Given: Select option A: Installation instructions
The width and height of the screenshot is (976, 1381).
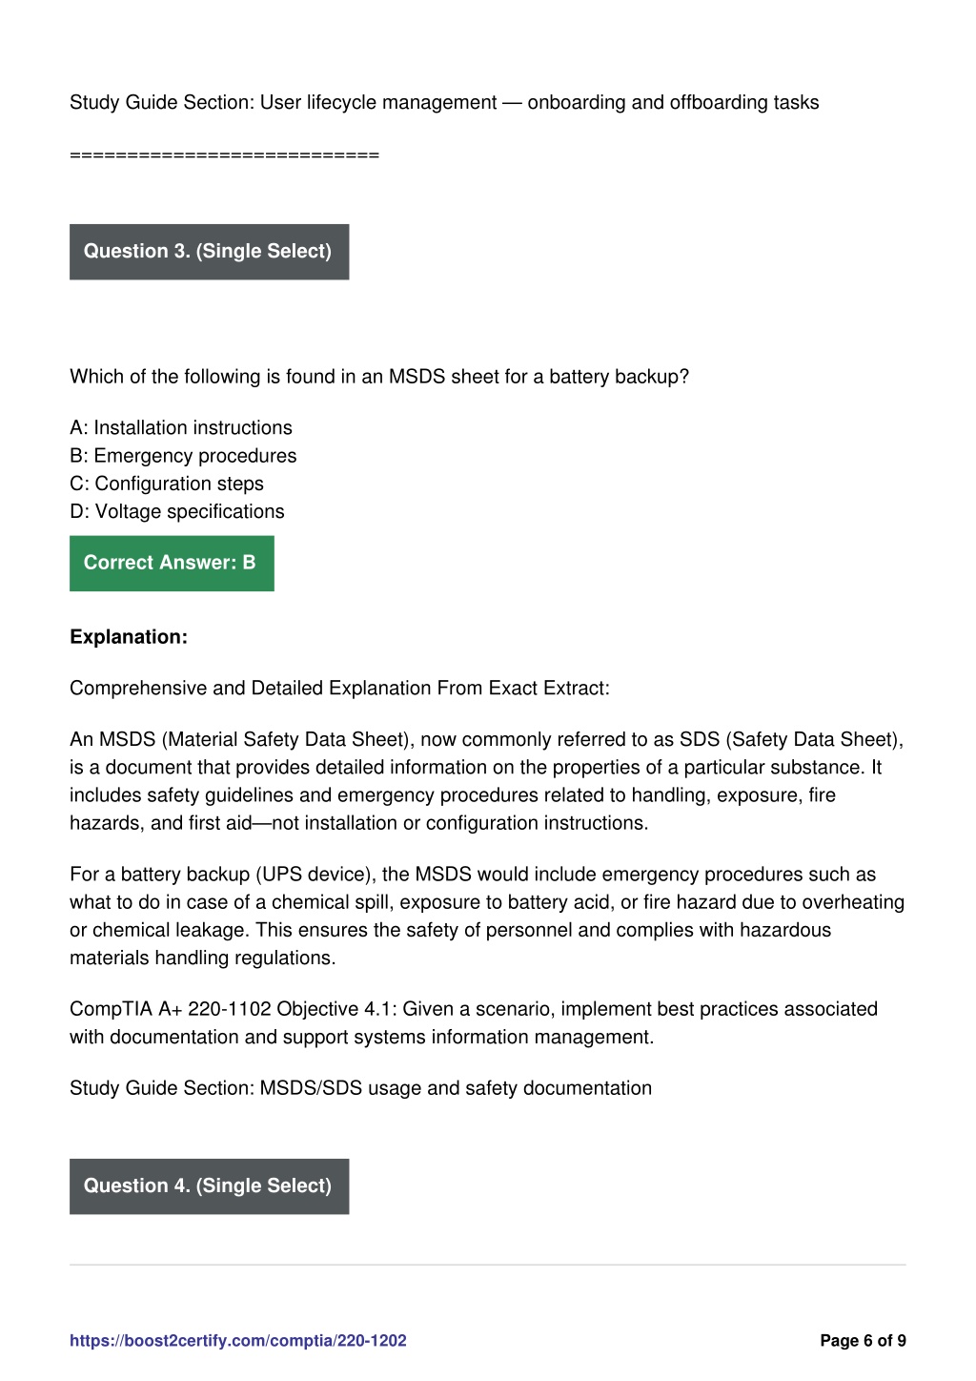Looking at the screenshot, I should 181,428.
